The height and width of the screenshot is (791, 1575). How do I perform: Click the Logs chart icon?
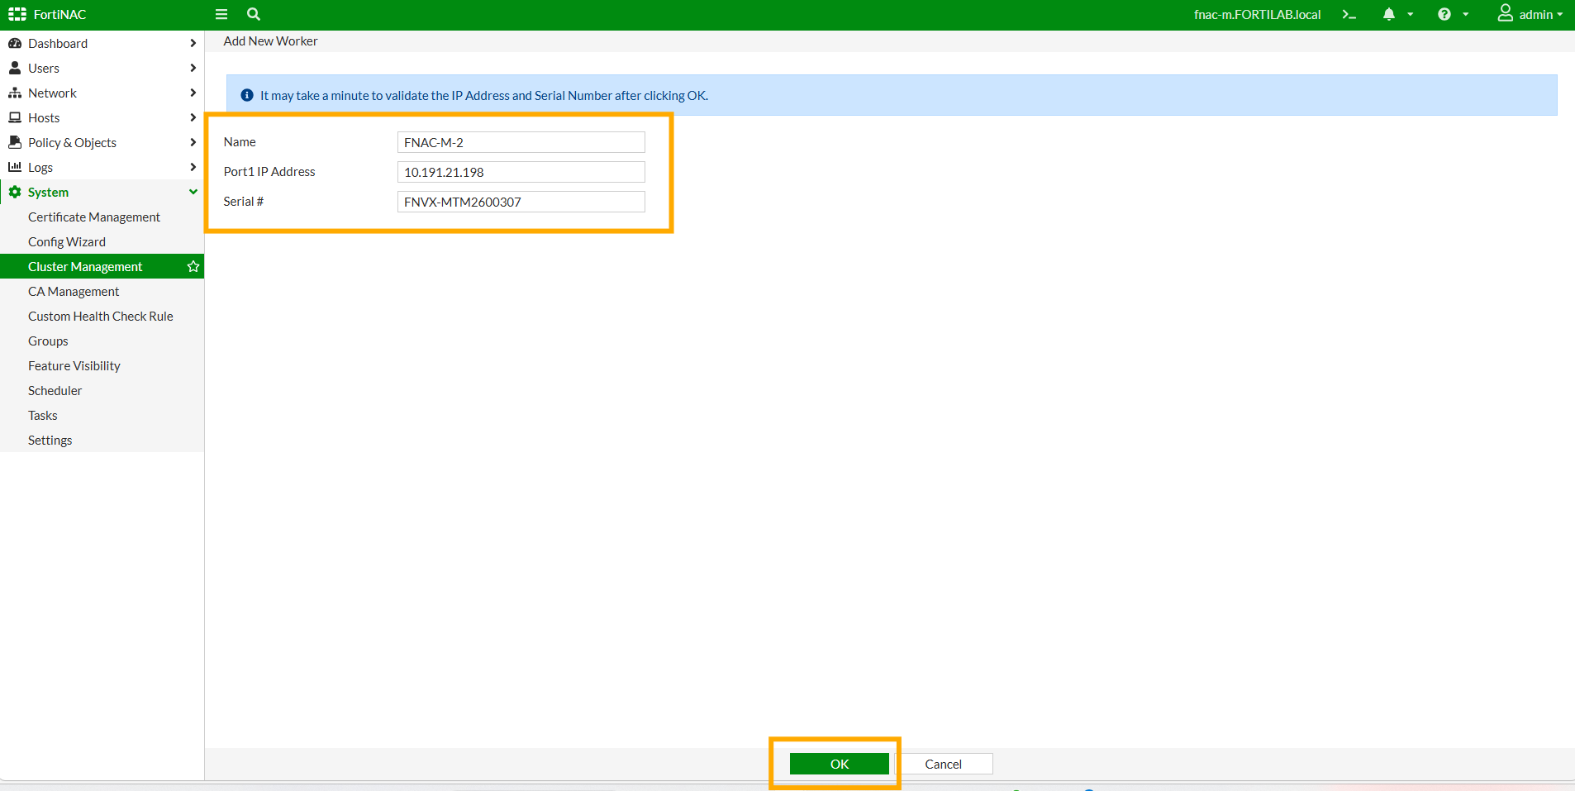click(x=15, y=167)
